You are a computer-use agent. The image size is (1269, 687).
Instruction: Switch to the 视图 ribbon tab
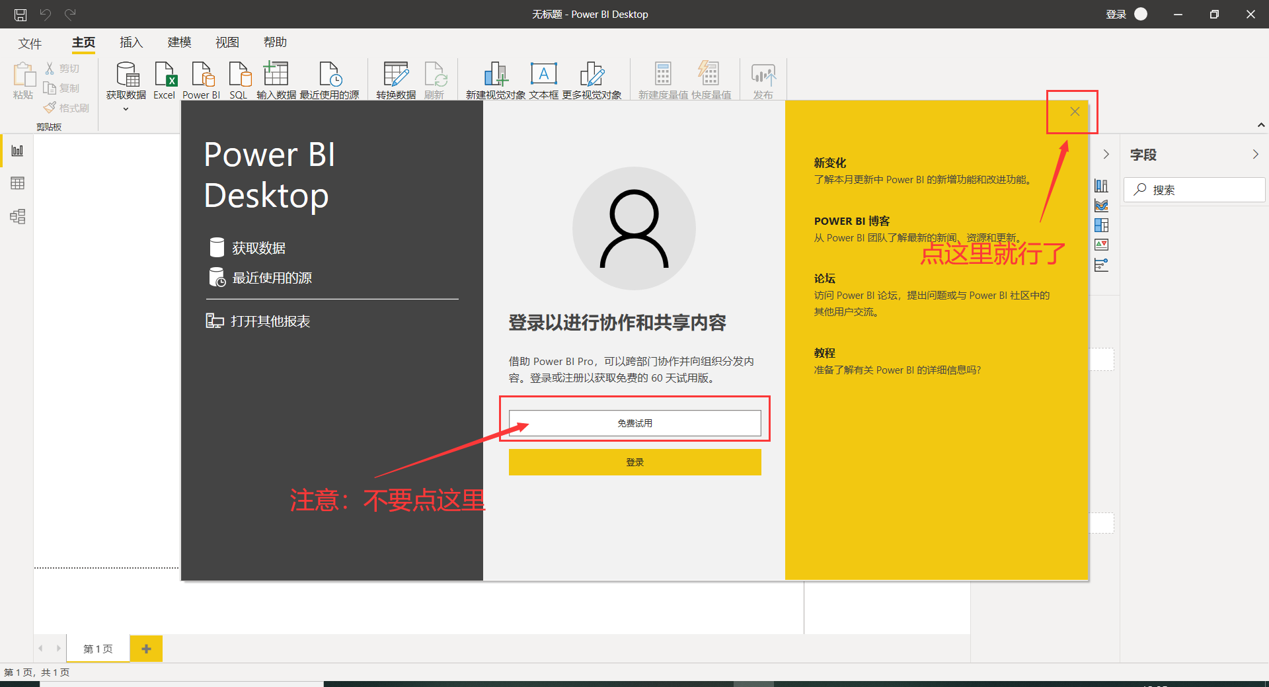(227, 42)
